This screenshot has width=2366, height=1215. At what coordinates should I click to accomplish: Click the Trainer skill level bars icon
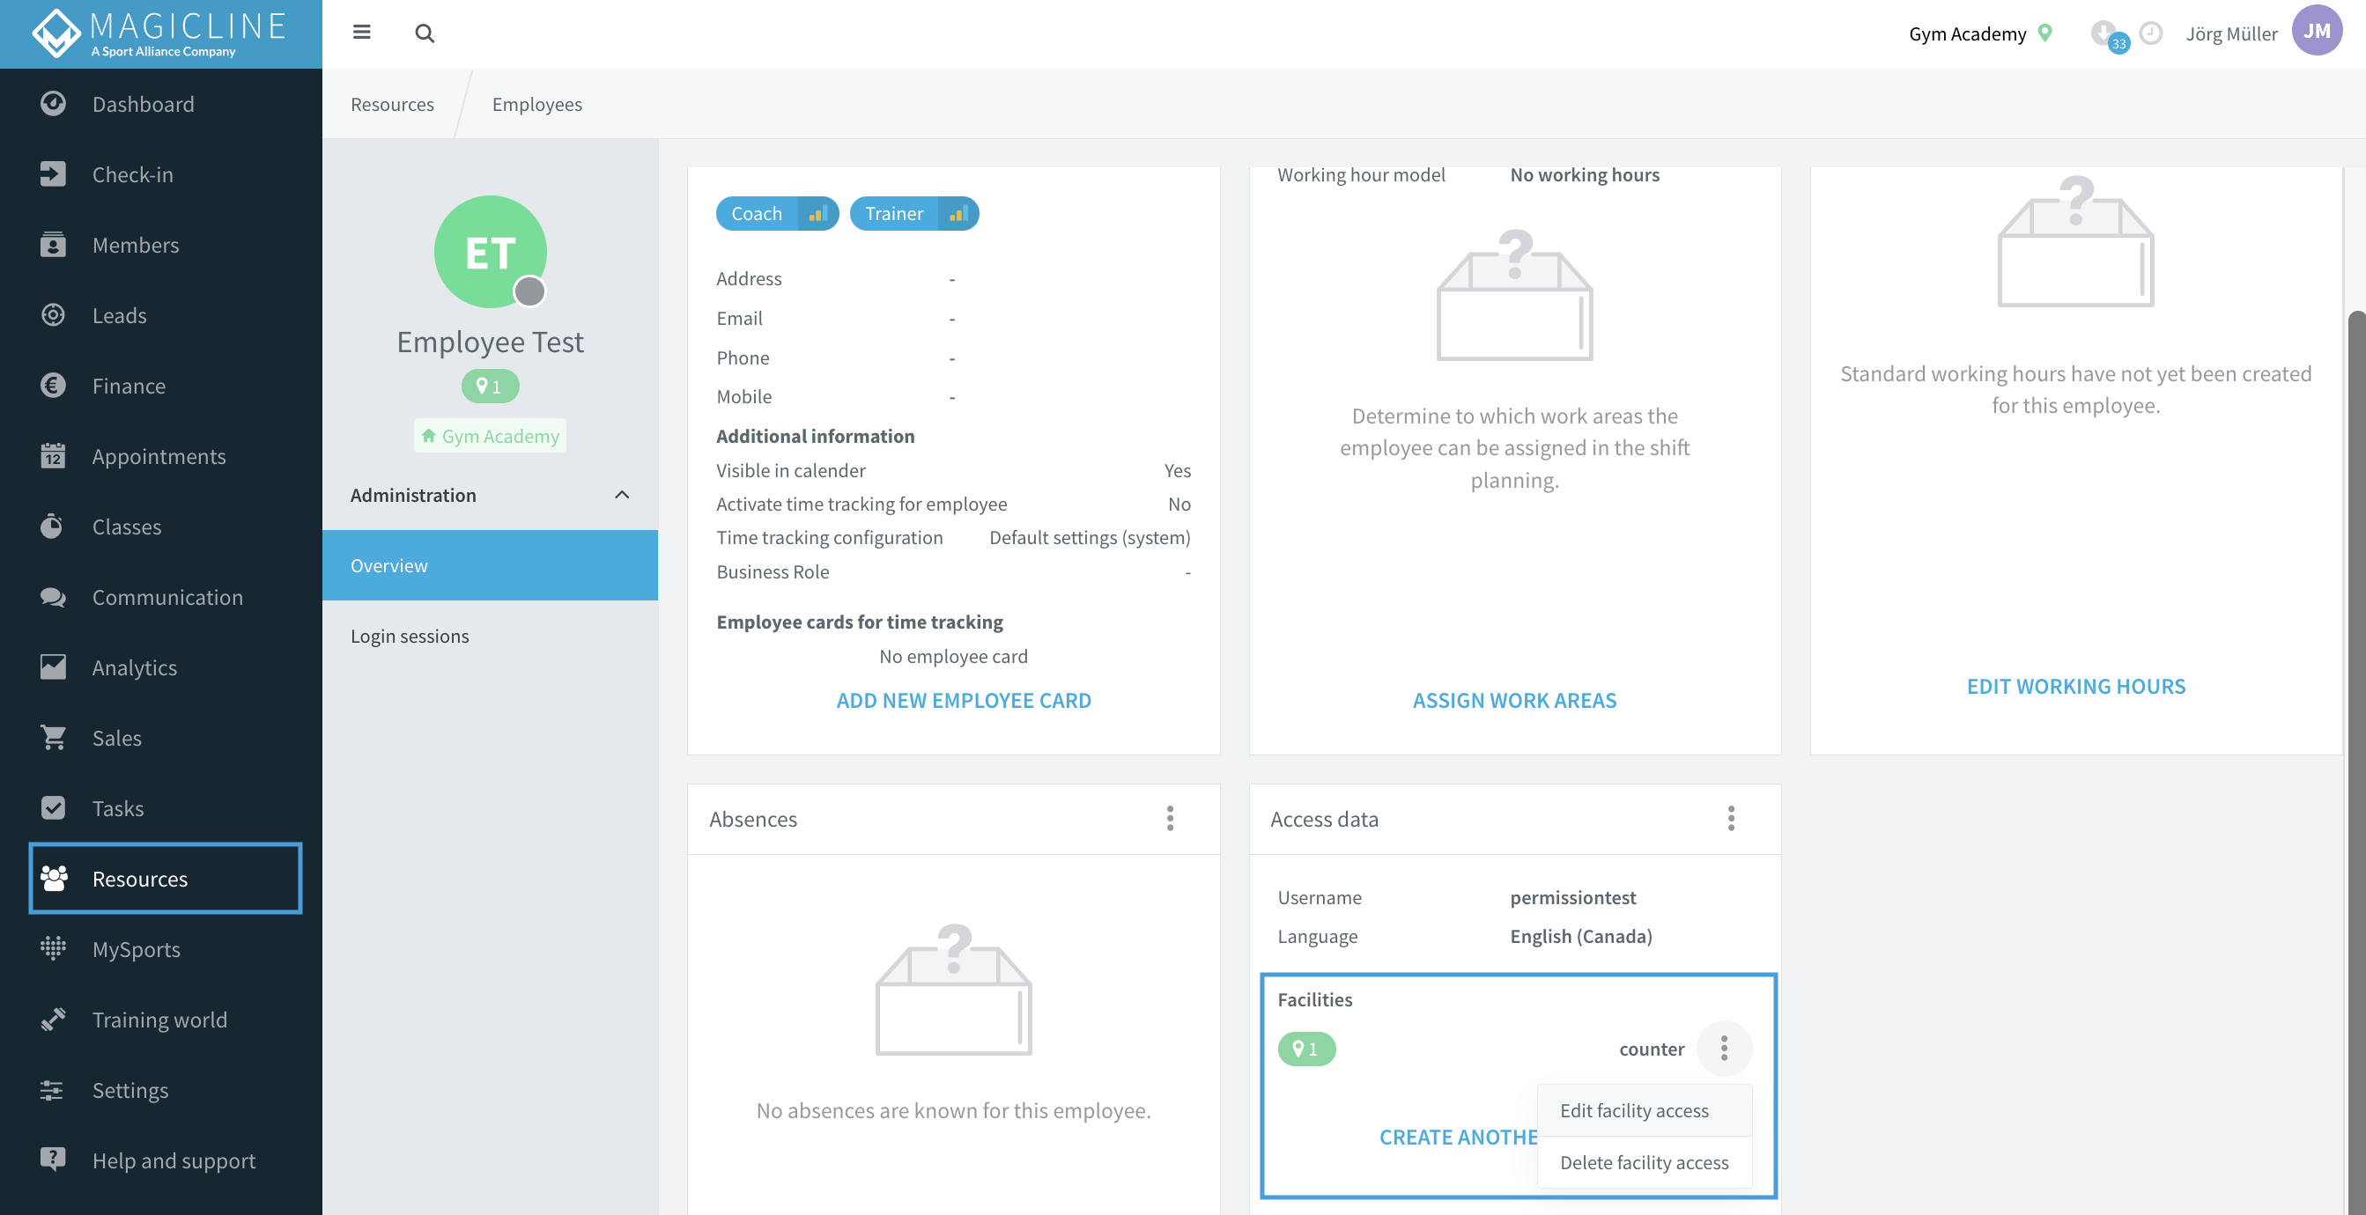[x=958, y=214]
